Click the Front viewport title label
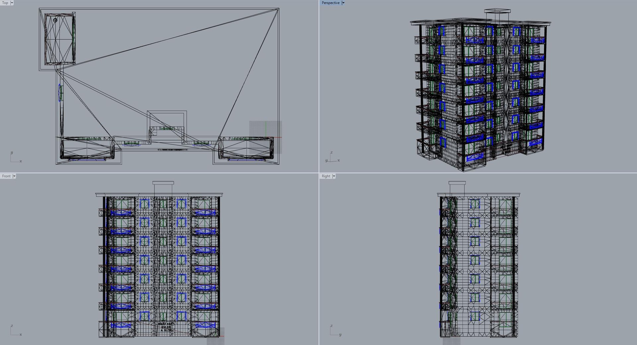The height and width of the screenshot is (345, 637). tap(6, 176)
